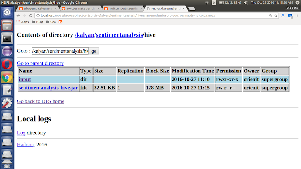The image size is (301, 169).
Task: Open a new tab with the new-tab button
Action: pos(191,8)
